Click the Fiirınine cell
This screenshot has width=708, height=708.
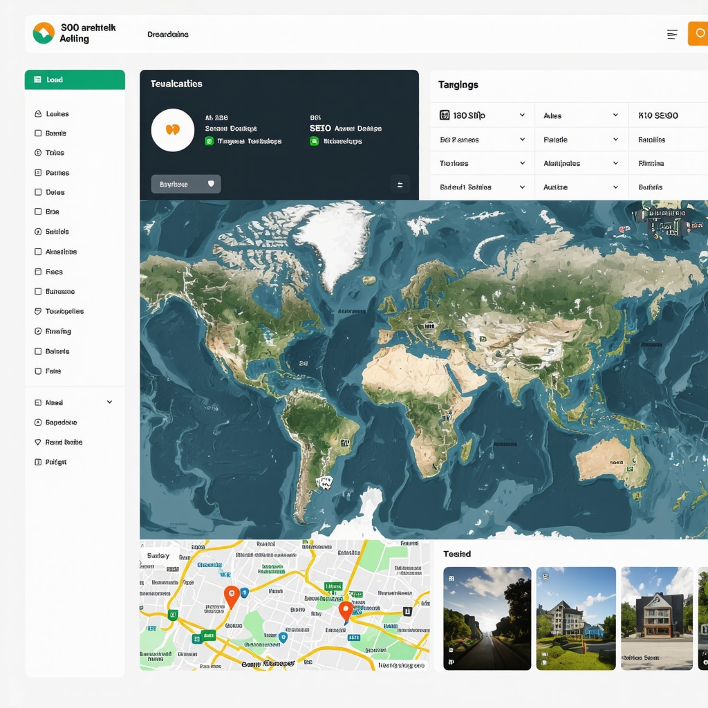click(669, 163)
